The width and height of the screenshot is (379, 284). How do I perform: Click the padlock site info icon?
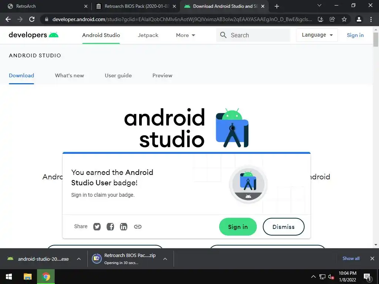(x=47, y=19)
